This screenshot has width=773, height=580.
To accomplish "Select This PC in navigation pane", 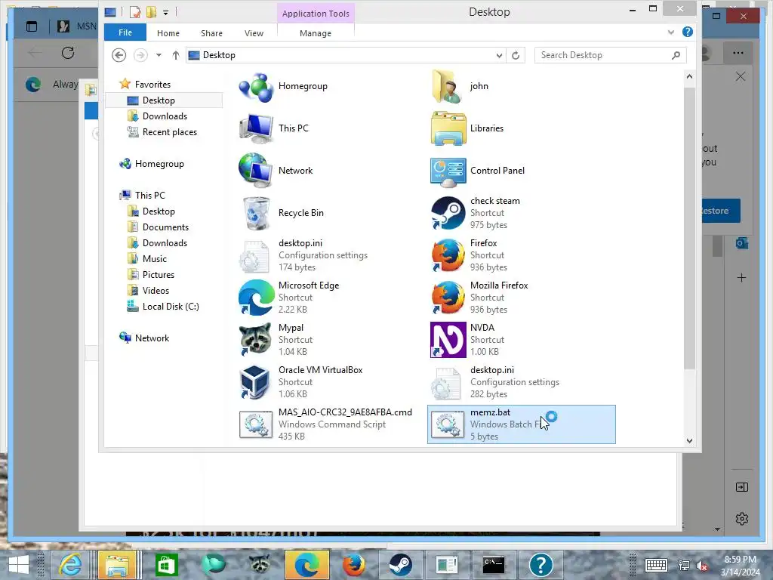I will click(150, 196).
